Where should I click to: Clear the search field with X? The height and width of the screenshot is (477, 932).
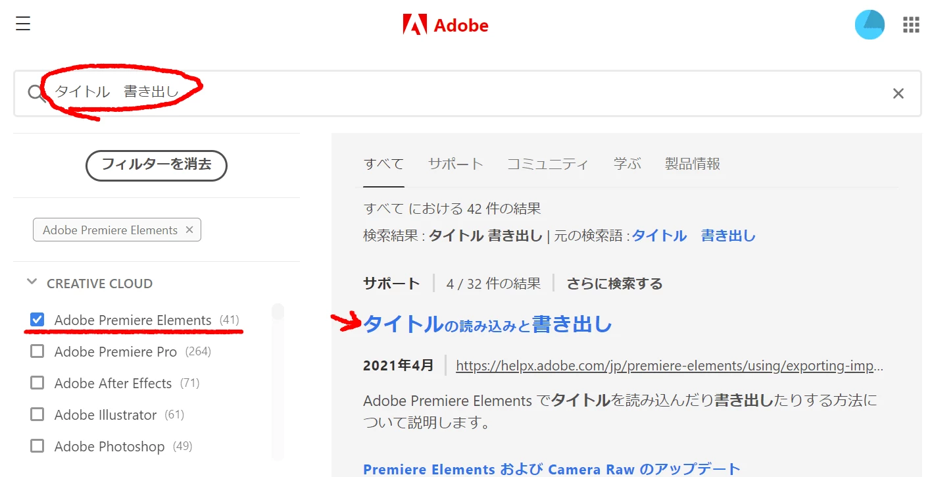coord(898,93)
